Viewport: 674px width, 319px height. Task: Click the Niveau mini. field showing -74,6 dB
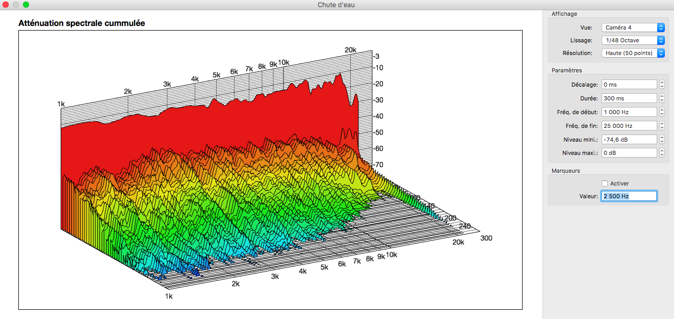(629, 139)
